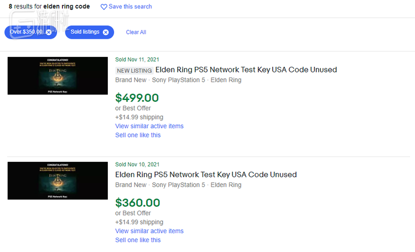This screenshot has width=415, height=252.
Task: Click Sell one like this under $499.00 listing
Action: 138,135
